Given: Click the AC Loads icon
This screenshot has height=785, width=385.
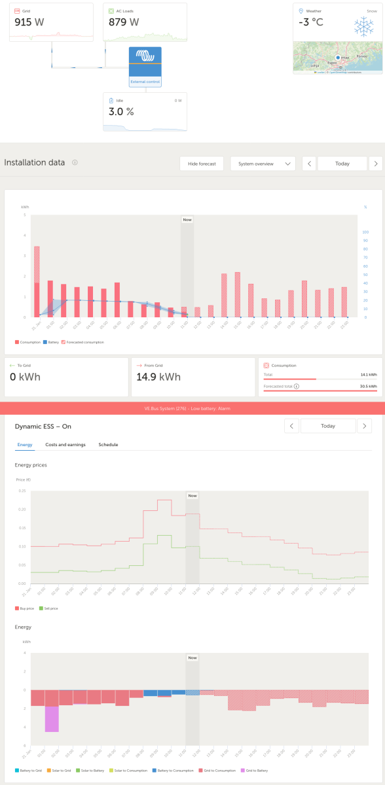Looking at the screenshot, I should [x=111, y=12].
